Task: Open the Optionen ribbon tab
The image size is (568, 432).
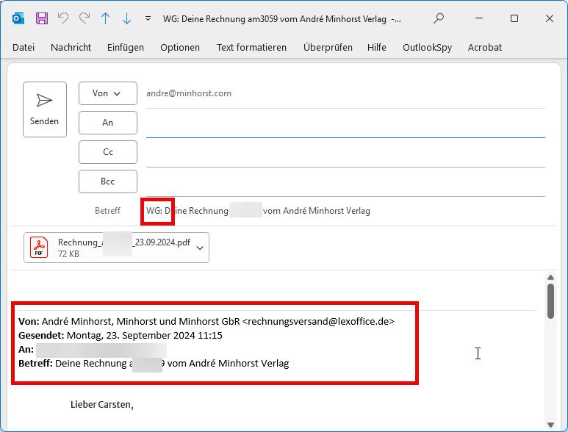Action: [x=180, y=48]
